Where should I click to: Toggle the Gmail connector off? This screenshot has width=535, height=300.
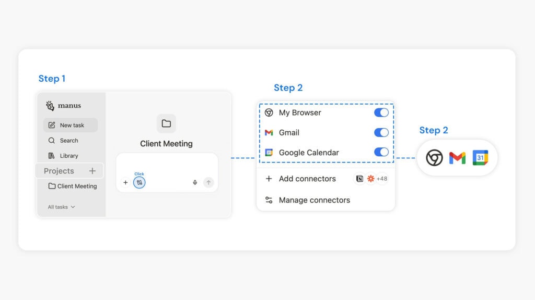[x=381, y=132]
